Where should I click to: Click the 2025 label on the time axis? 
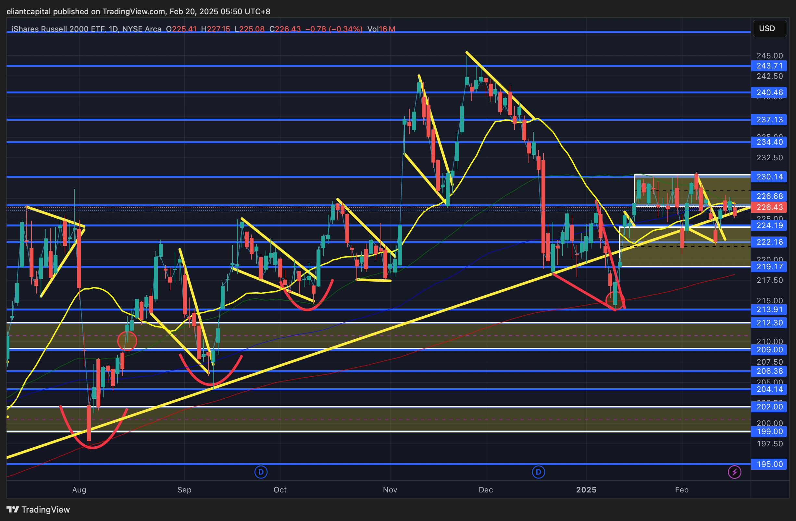point(586,490)
